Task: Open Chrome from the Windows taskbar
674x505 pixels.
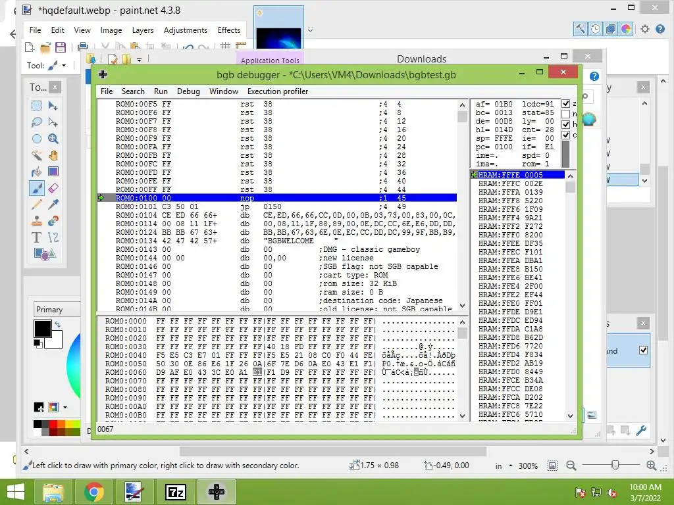Action: pyautogui.click(x=93, y=492)
